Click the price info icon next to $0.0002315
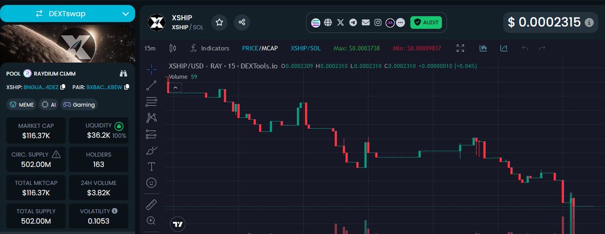This screenshot has height=234, width=605. coord(589,23)
